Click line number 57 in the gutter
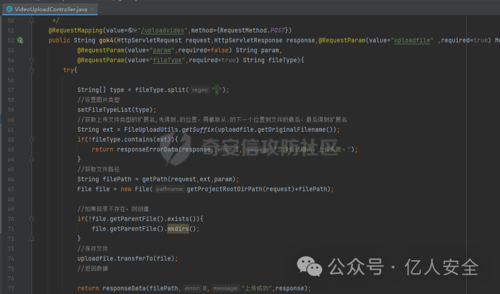The width and height of the screenshot is (500, 294). [11, 90]
